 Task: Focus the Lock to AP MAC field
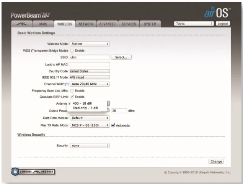90,64
